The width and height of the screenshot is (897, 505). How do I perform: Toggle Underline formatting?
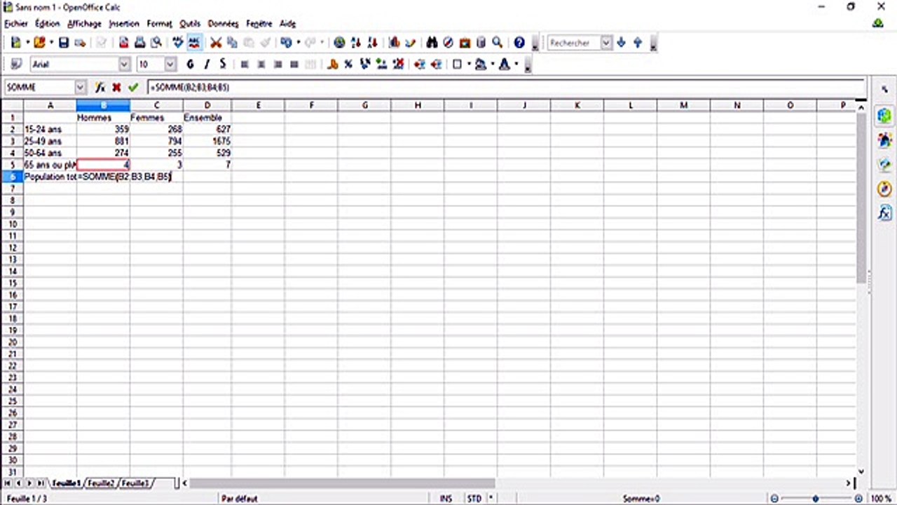click(223, 65)
